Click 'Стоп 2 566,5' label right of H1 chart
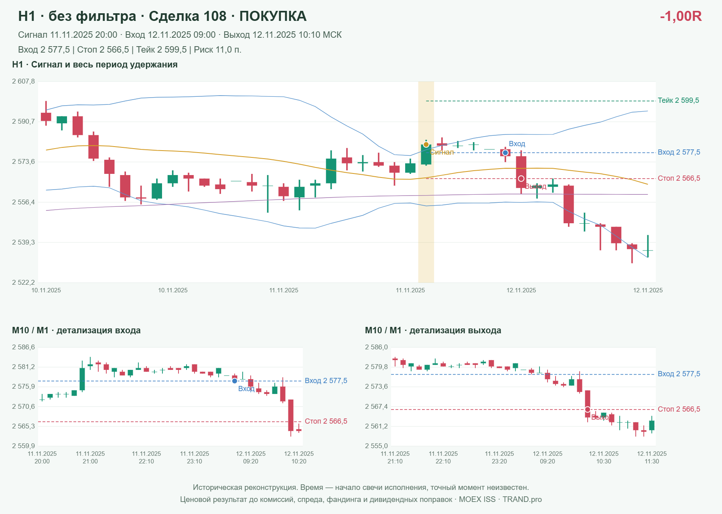This screenshot has height=514, width=722. (679, 178)
